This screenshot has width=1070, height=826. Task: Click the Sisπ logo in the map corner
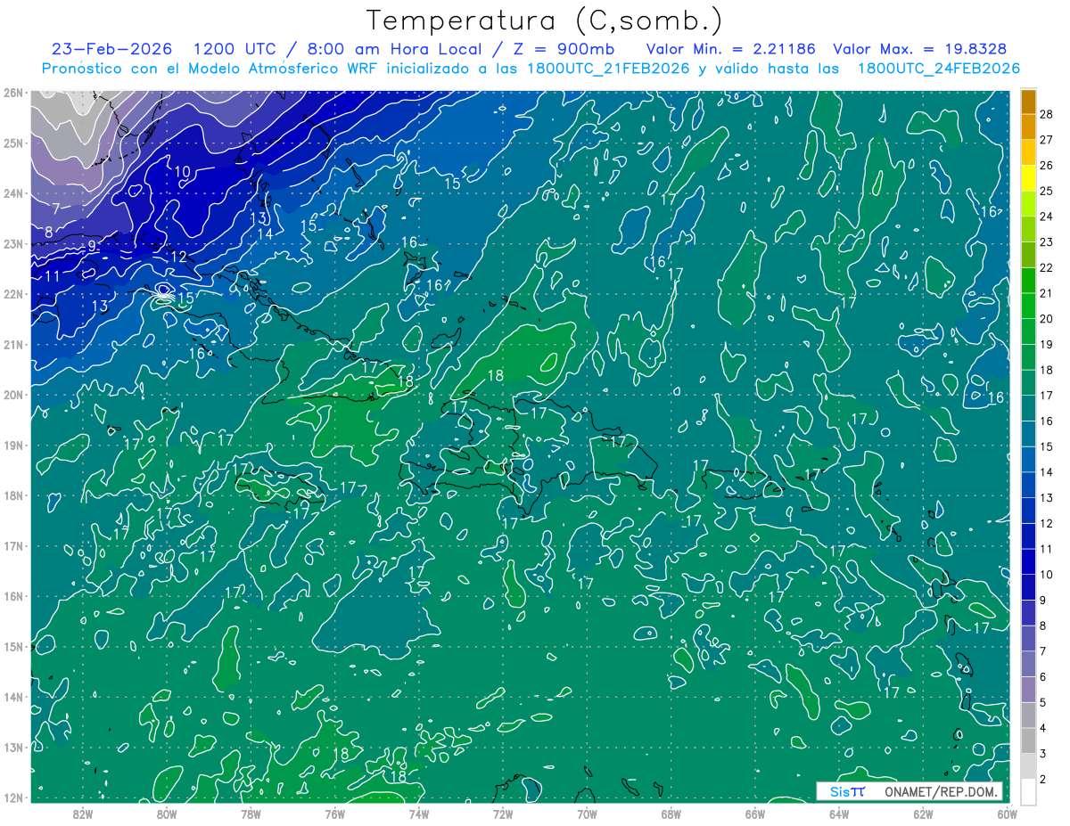tap(848, 791)
